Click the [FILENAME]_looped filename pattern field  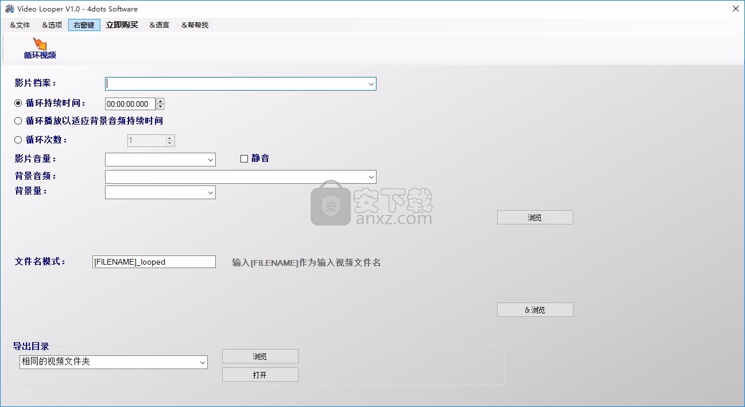pyautogui.click(x=154, y=262)
